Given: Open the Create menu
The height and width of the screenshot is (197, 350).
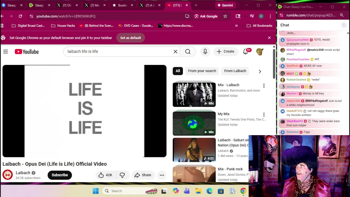Looking at the screenshot, I should [226, 51].
